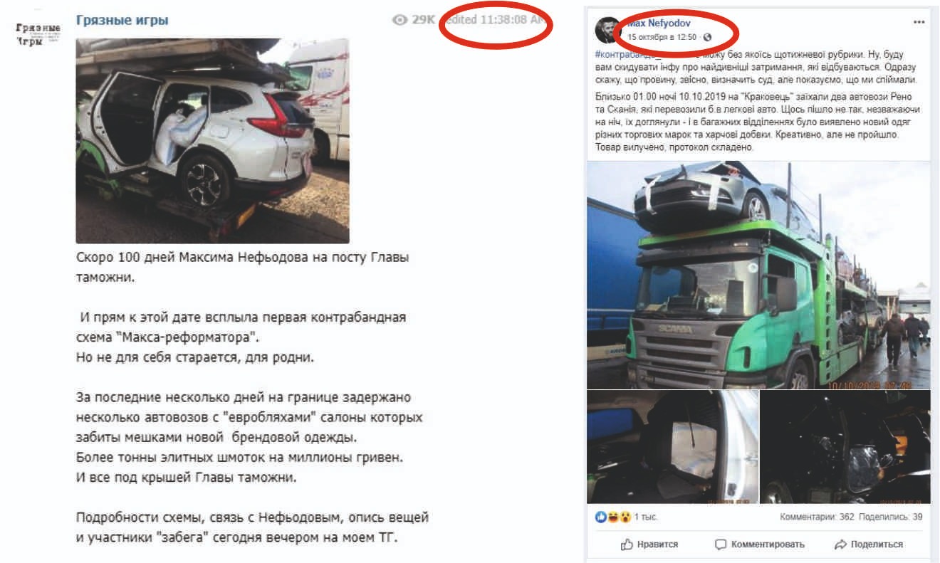Viewport: 940px width, 563px height.
Task: Share the post via Поделиться button
Action: pyautogui.click(x=868, y=544)
